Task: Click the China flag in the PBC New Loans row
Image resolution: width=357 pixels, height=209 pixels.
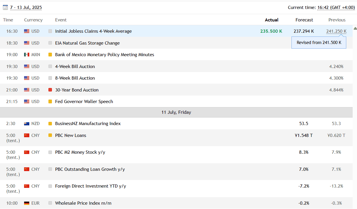Action: (27, 135)
